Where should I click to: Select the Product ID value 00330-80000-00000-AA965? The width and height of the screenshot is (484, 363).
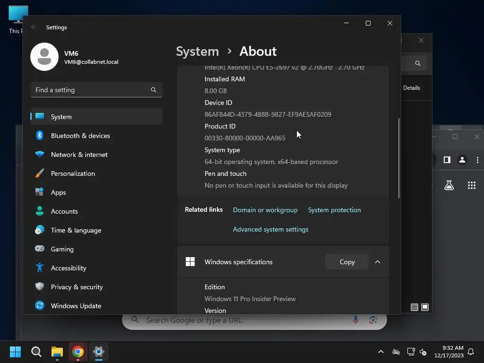click(x=245, y=138)
